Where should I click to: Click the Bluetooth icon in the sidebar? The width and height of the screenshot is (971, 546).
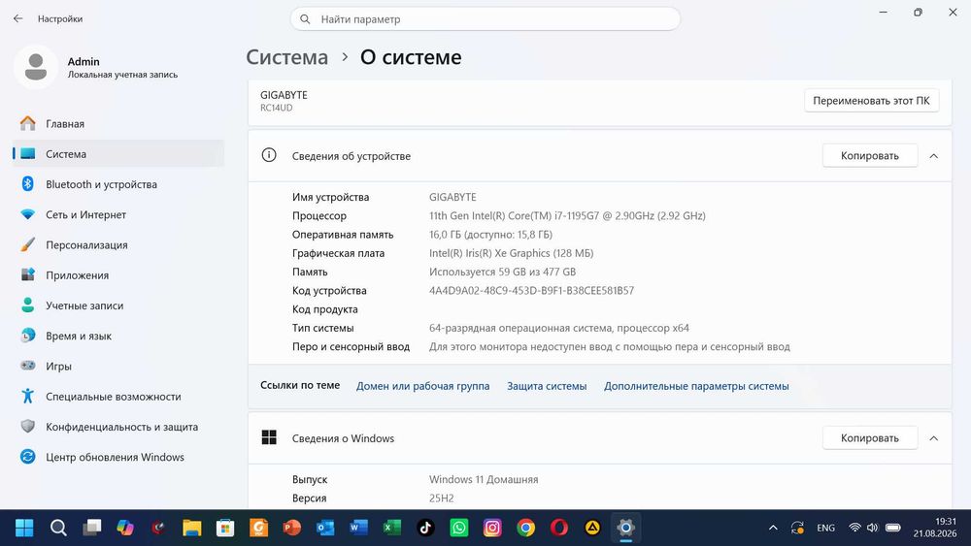tap(27, 183)
